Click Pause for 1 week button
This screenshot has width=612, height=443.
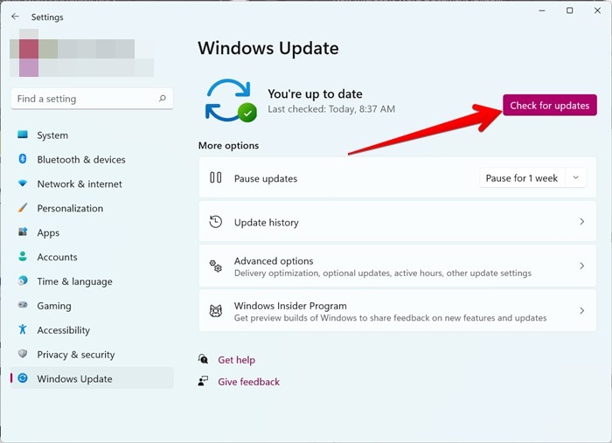tap(522, 178)
